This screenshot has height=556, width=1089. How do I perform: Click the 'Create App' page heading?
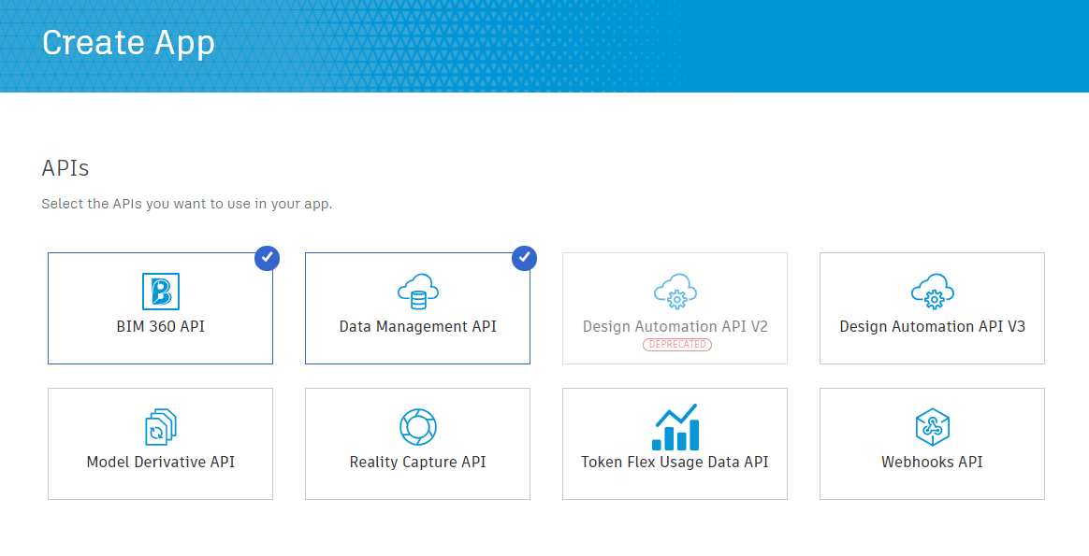click(x=128, y=43)
